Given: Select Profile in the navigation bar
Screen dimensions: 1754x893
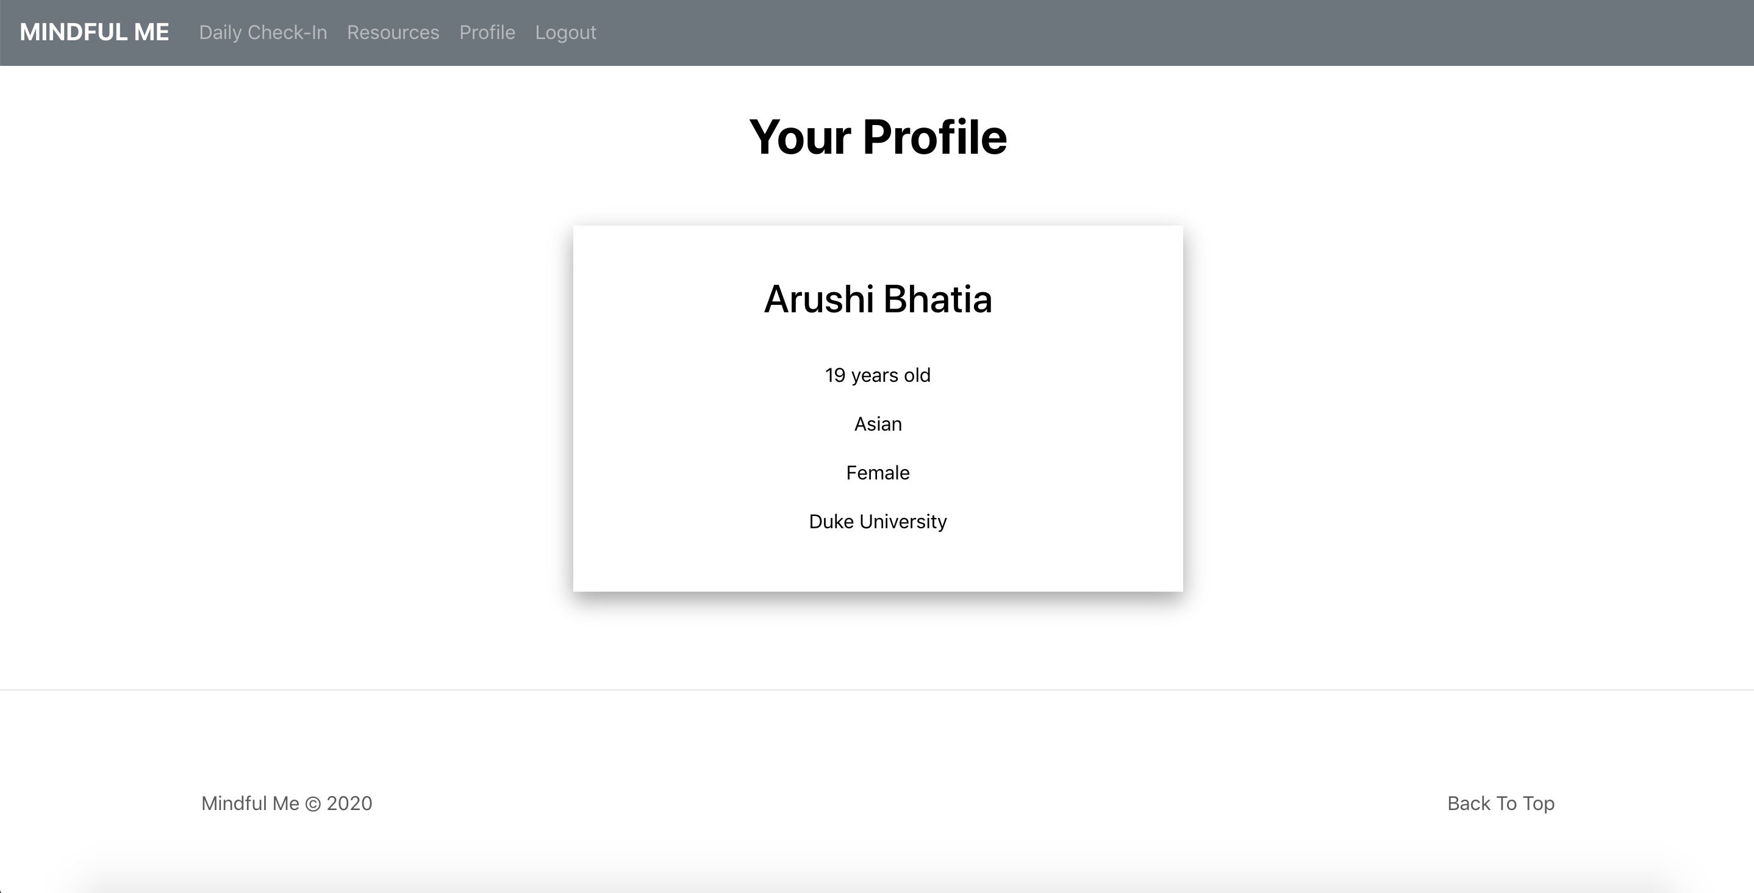Looking at the screenshot, I should [x=487, y=32].
